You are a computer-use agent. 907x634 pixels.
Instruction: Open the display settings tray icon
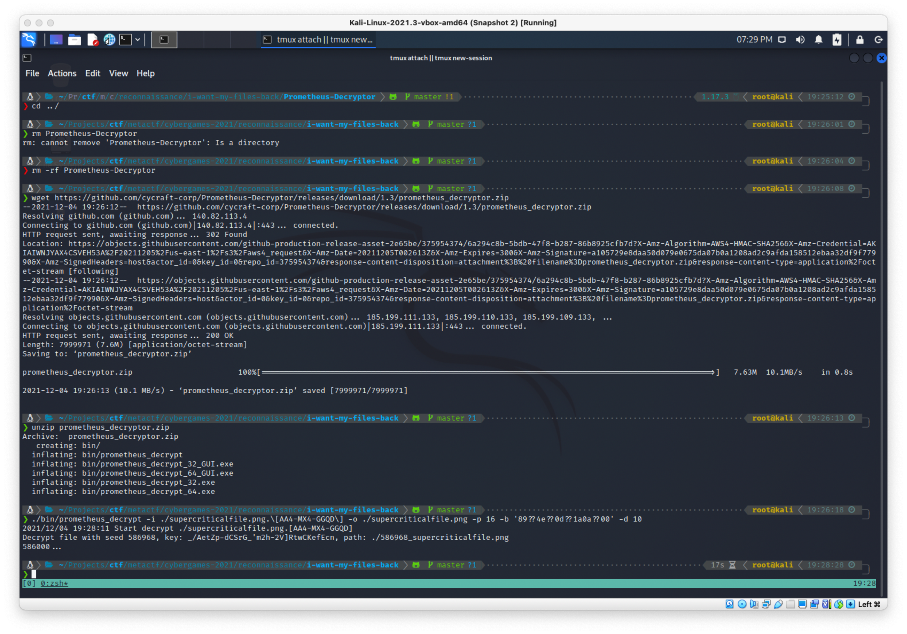pos(782,40)
